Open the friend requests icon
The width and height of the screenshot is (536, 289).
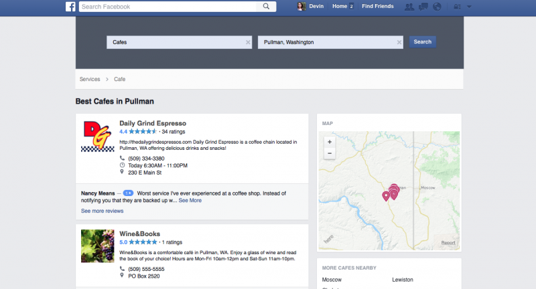(x=409, y=7)
